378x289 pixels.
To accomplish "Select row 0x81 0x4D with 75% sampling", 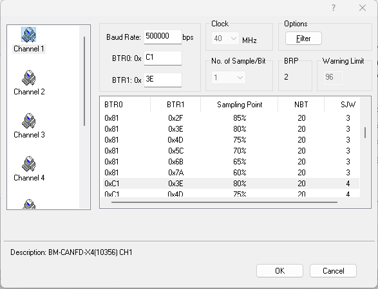I will 231,140.
